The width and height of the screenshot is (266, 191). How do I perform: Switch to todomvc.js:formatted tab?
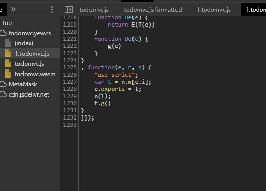[153, 10]
